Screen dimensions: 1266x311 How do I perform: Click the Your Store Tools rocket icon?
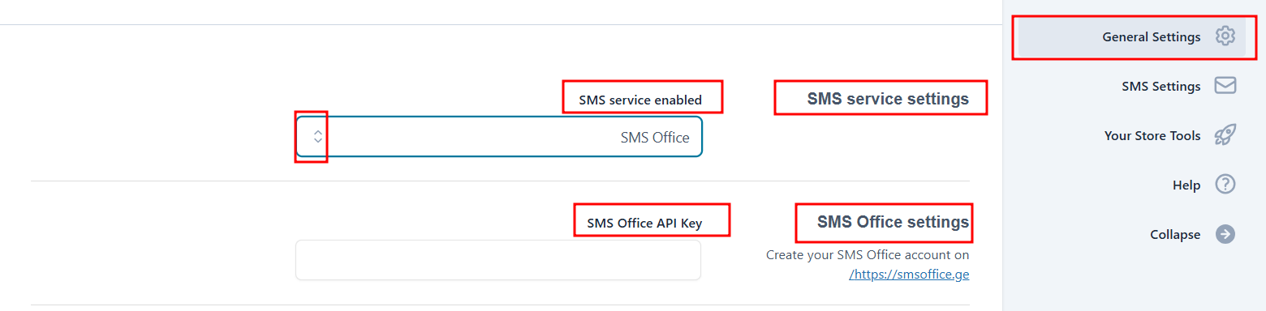click(x=1225, y=135)
